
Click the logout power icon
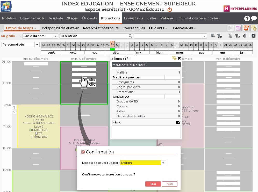(169, 10)
